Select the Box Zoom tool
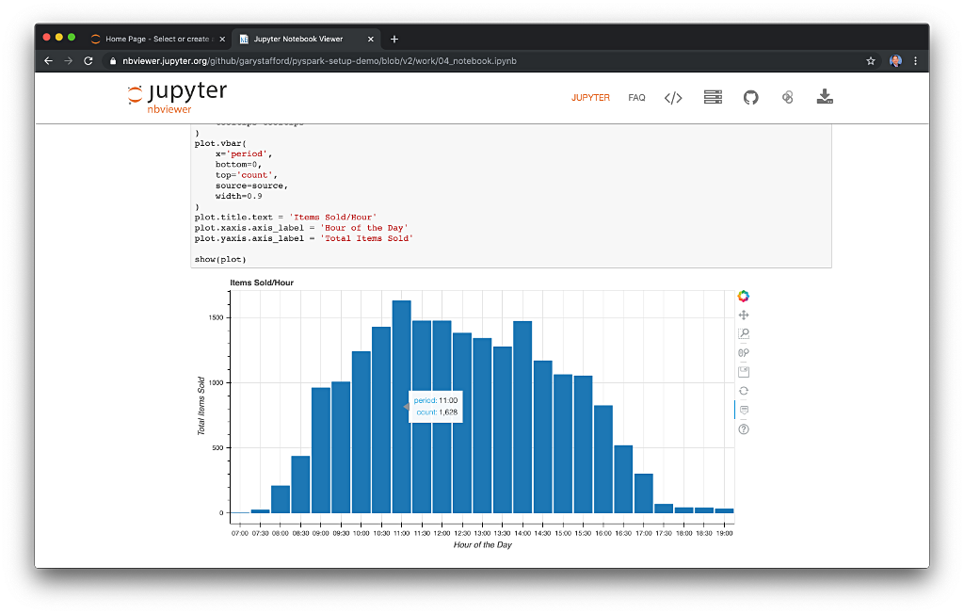The width and height of the screenshot is (964, 614). click(744, 333)
